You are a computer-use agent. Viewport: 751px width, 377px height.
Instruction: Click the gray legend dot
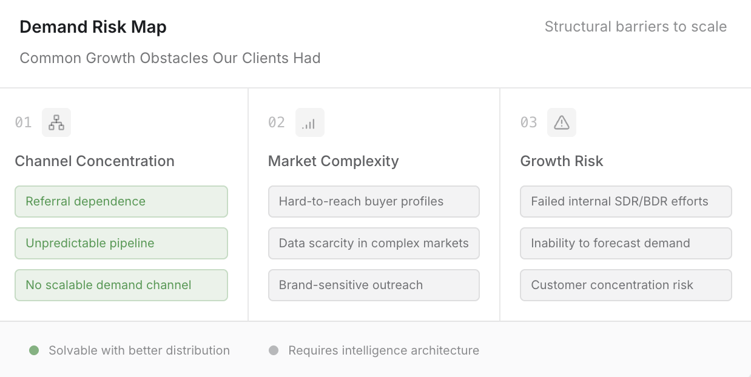tap(274, 350)
